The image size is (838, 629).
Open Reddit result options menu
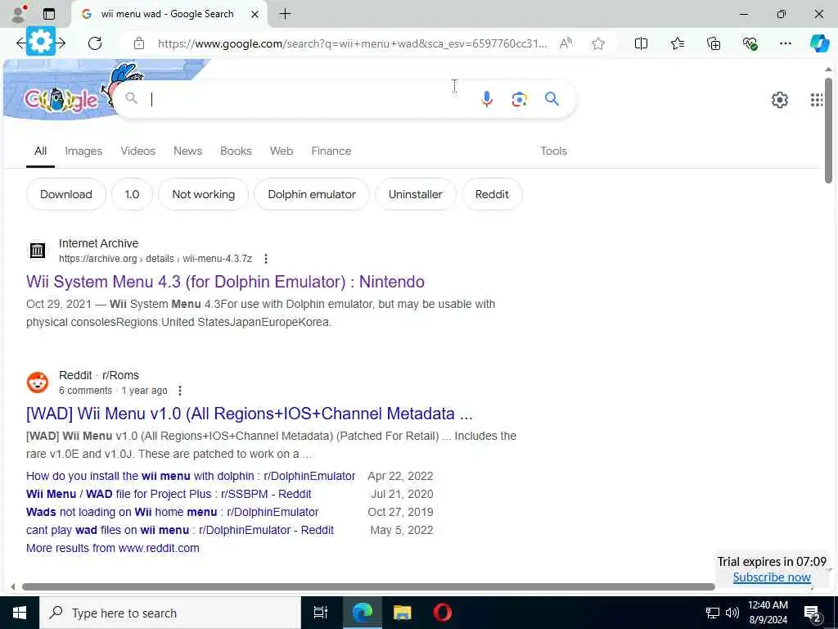tap(180, 391)
